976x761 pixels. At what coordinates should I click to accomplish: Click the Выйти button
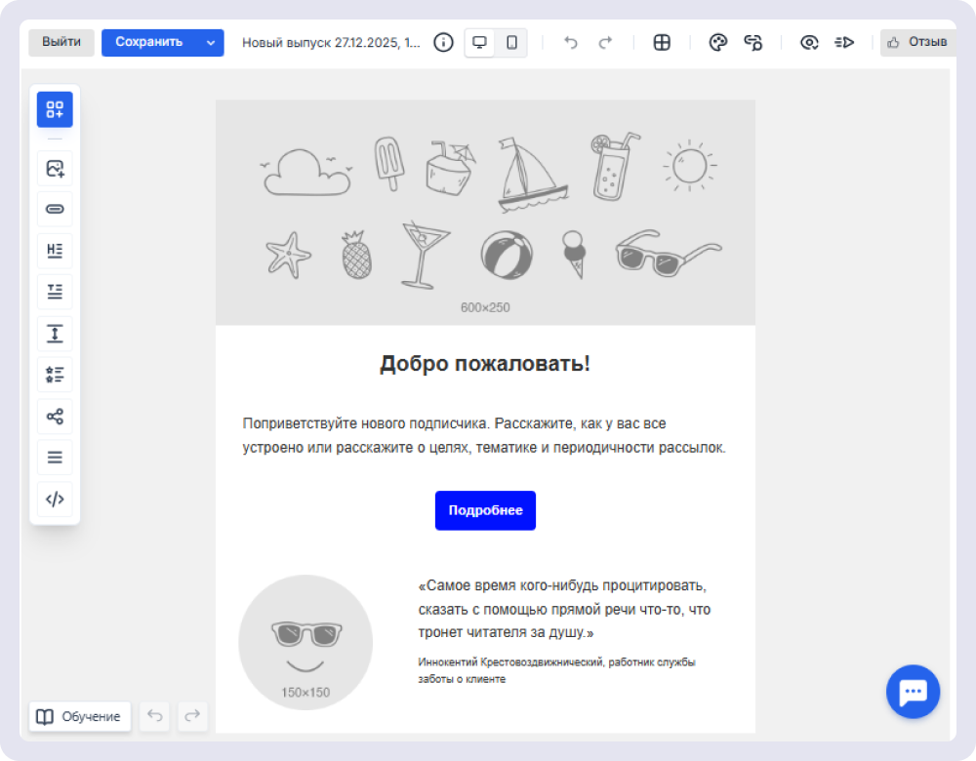tap(61, 43)
